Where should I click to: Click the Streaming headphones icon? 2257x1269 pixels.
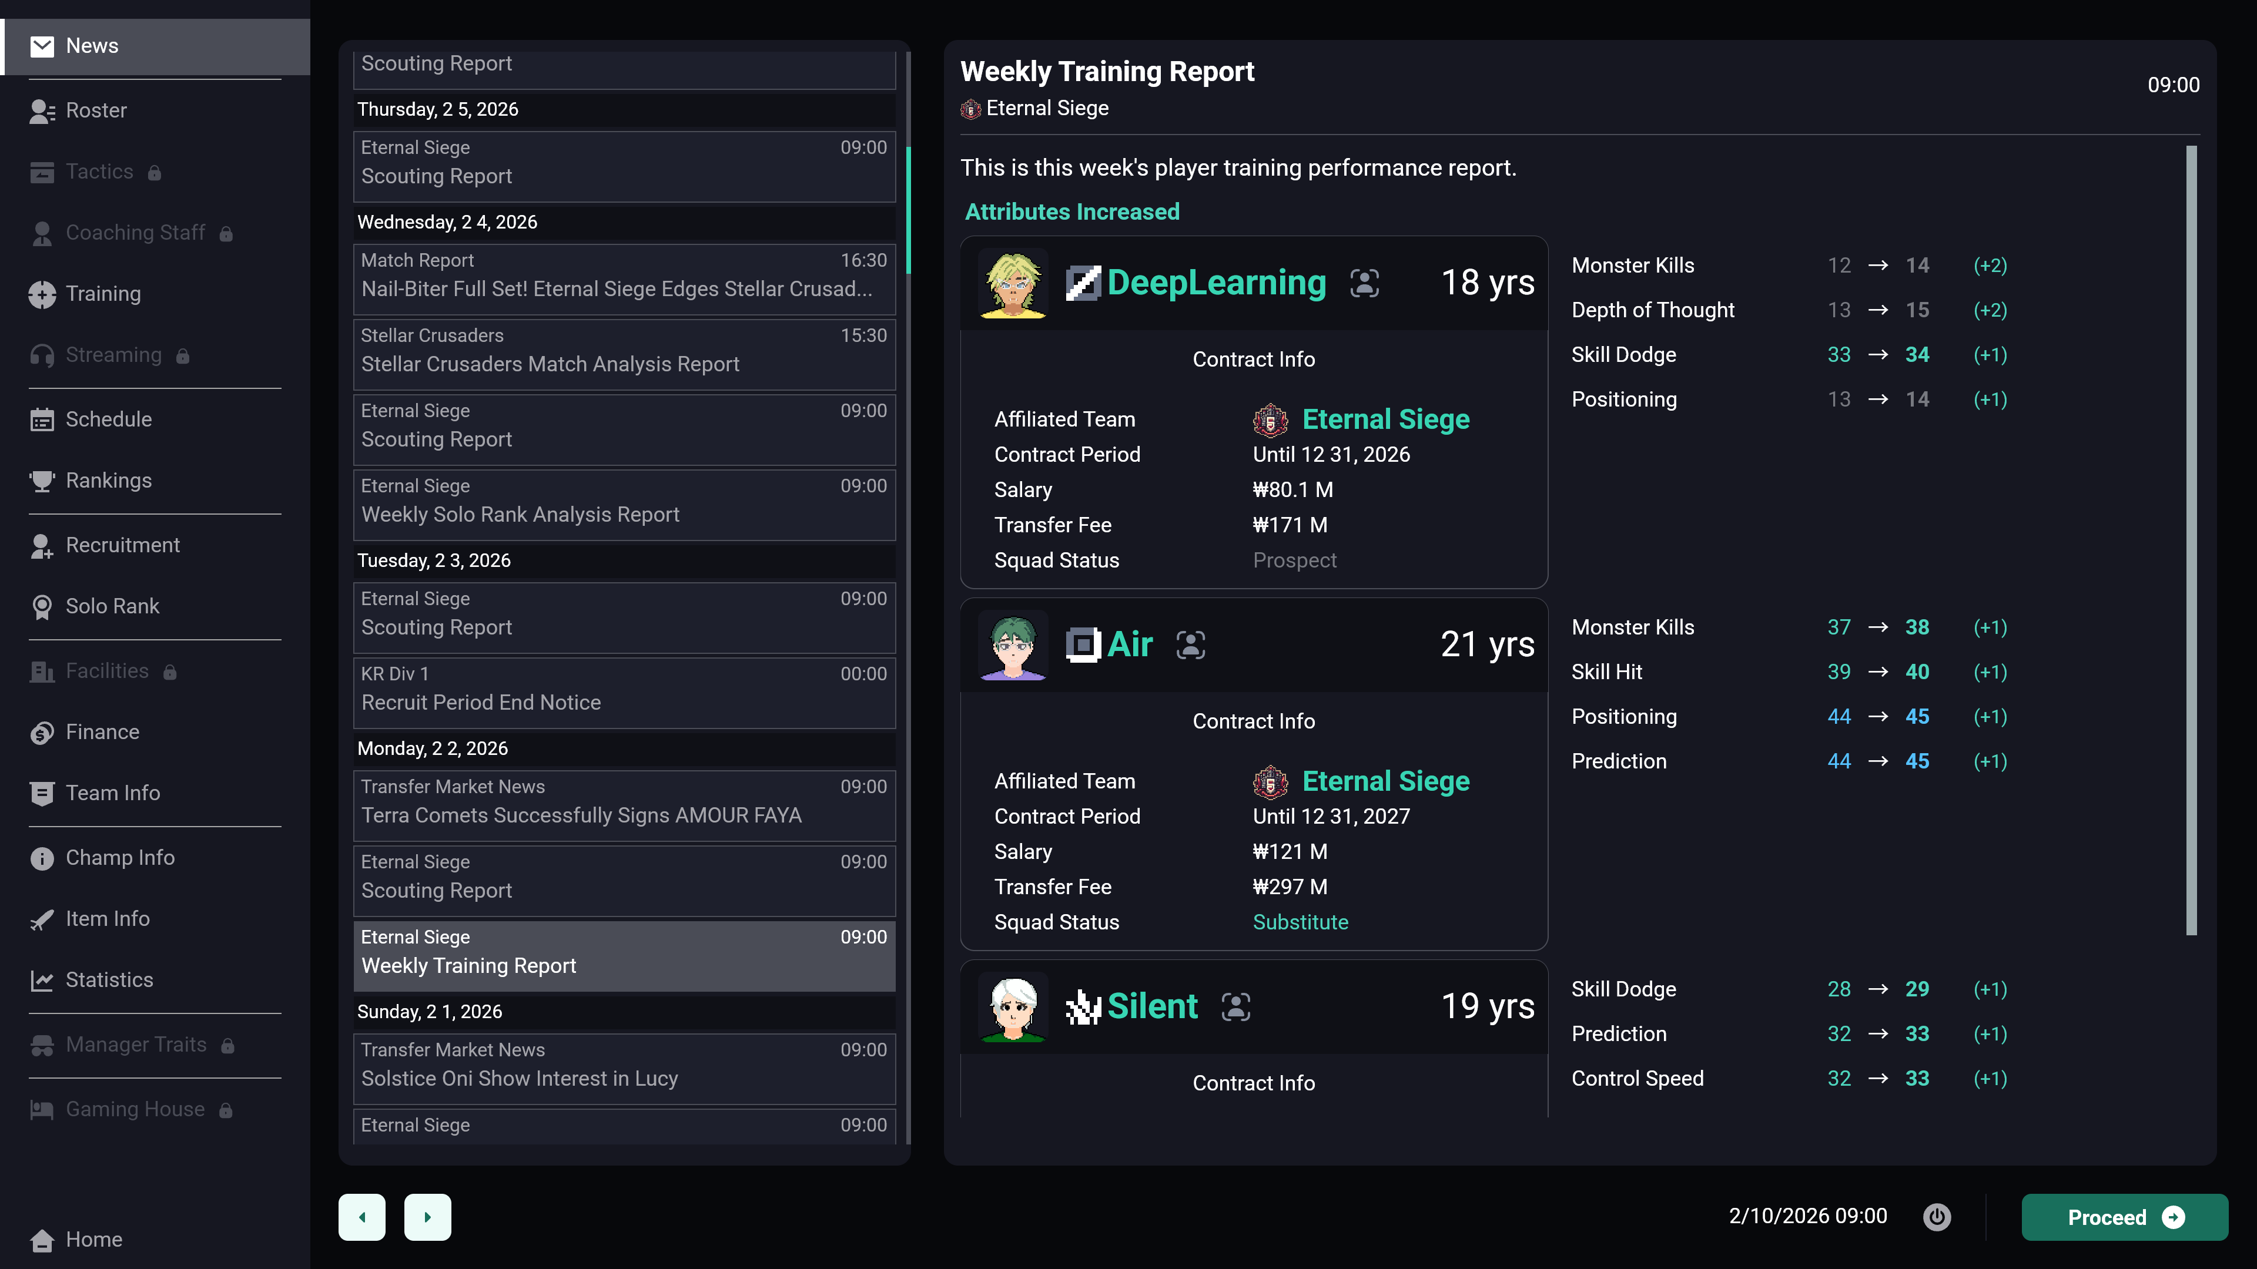pyautogui.click(x=42, y=355)
